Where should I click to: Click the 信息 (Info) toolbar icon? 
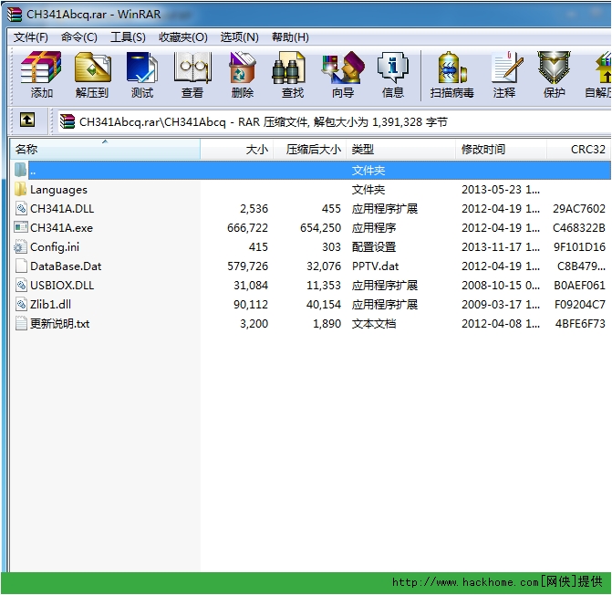pyautogui.click(x=393, y=68)
